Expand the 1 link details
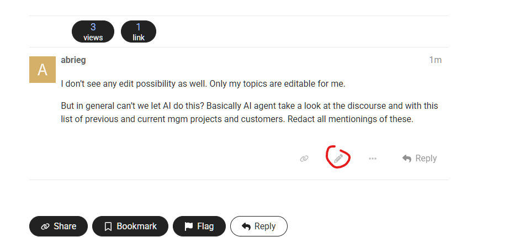 [x=139, y=31]
